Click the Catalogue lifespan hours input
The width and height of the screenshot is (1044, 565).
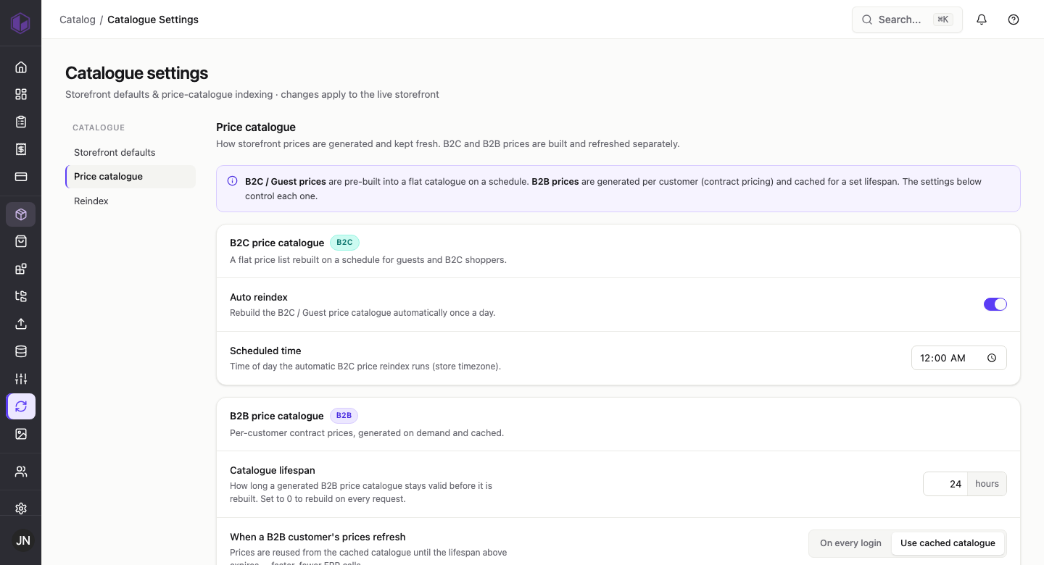pos(947,484)
